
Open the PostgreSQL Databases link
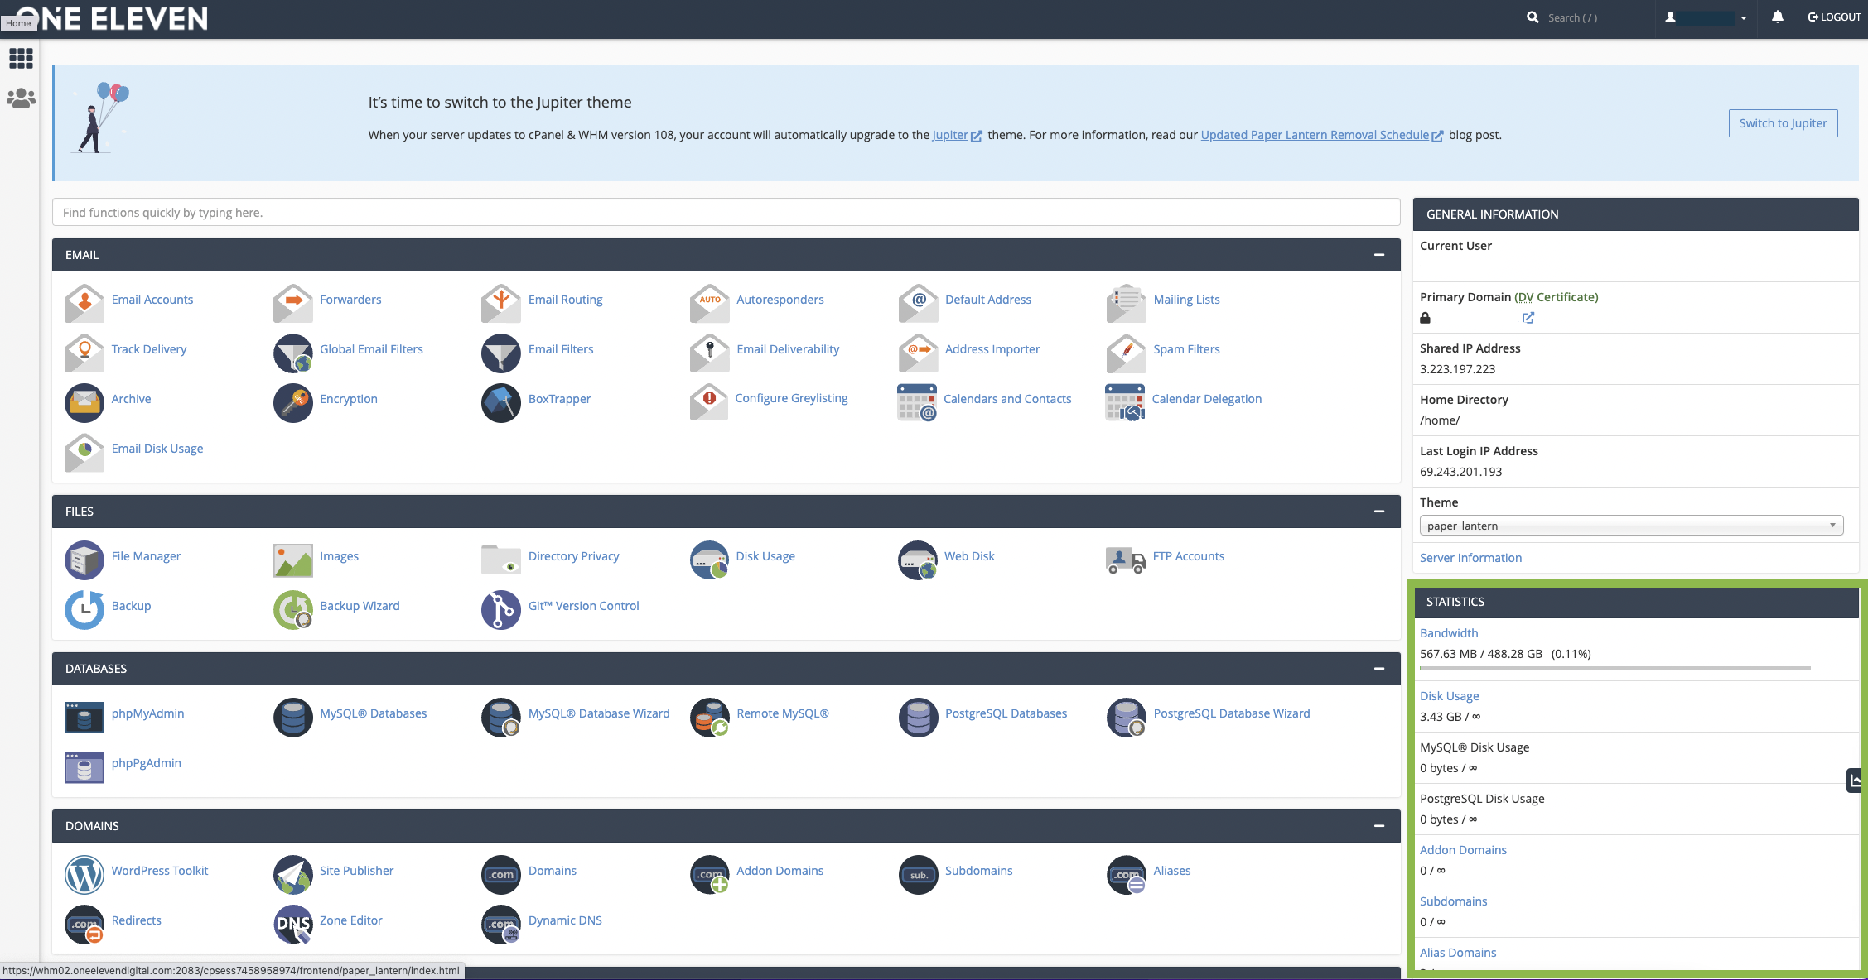1006,713
